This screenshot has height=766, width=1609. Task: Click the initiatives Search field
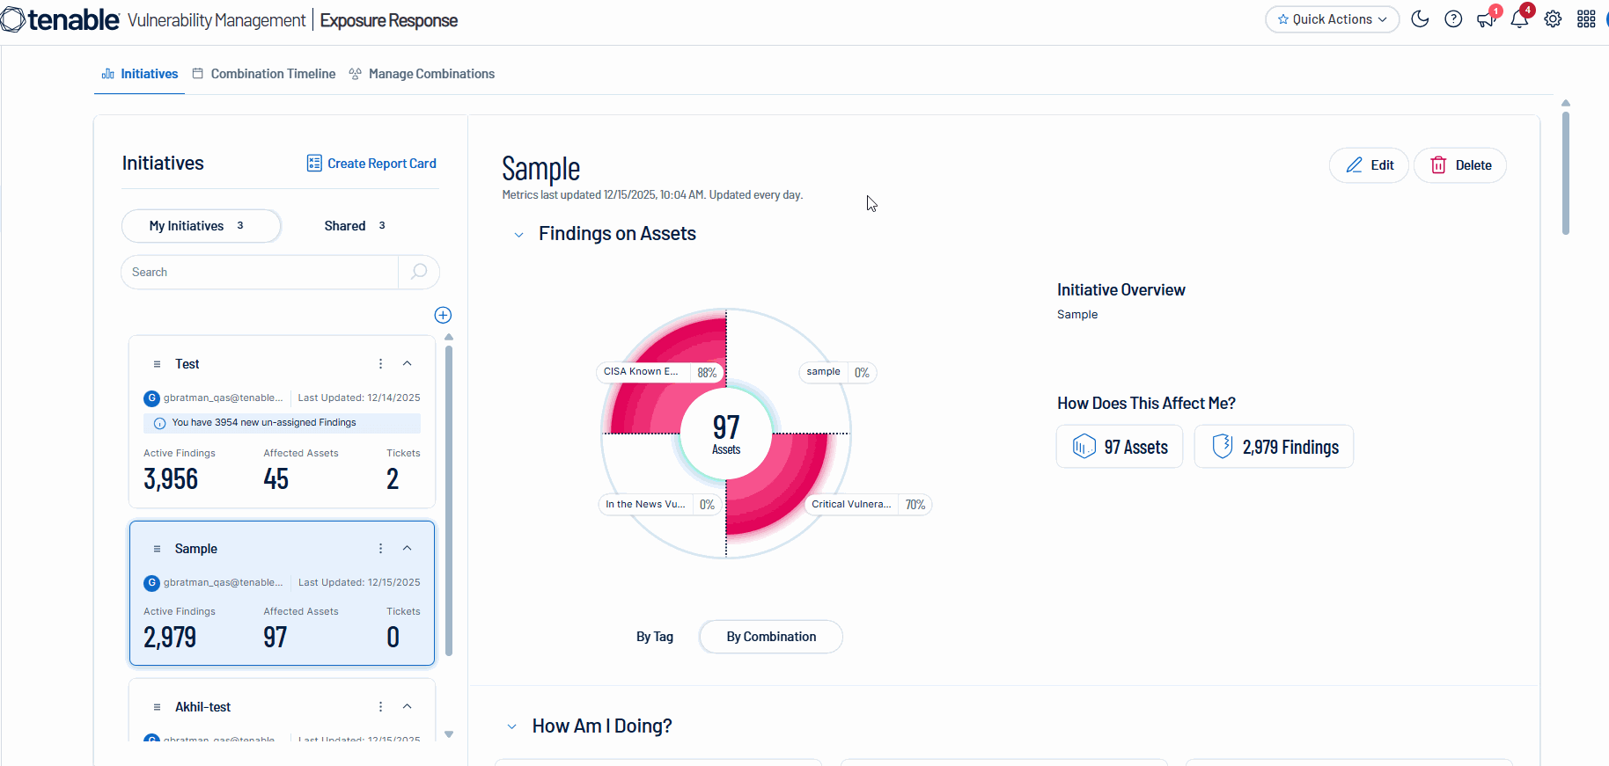click(x=260, y=272)
